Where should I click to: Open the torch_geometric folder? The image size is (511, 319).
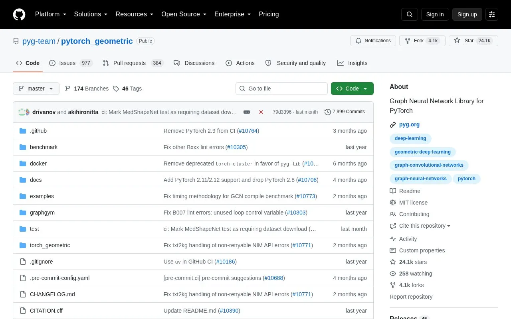pyautogui.click(x=50, y=245)
